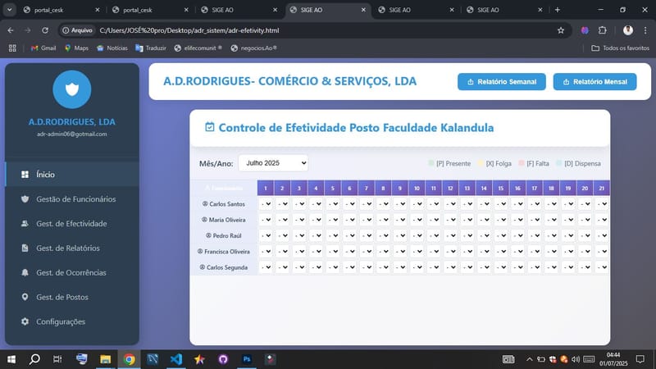This screenshot has width=656, height=369.
Task: Open Carlos Segunda day 20 status dropdown
Action: [x=585, y=267]
